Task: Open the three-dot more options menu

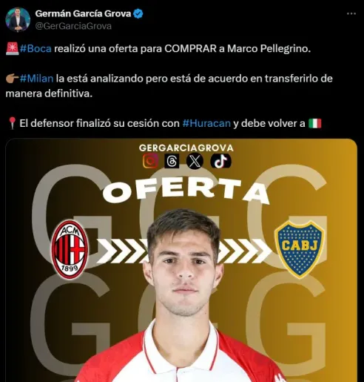Action: tap(351, 14)
